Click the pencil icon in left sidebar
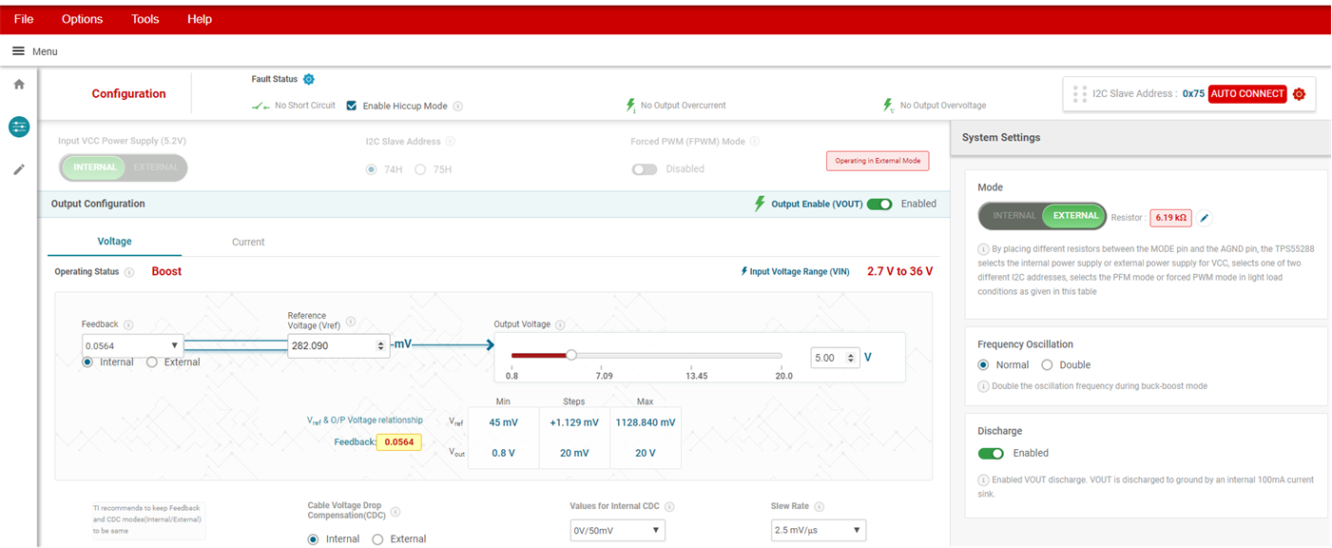The image size is (1332, 548). [19, 169]
